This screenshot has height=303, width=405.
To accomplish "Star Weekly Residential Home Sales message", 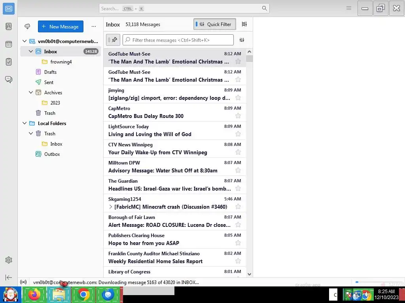I will click(x=238, y=261).
